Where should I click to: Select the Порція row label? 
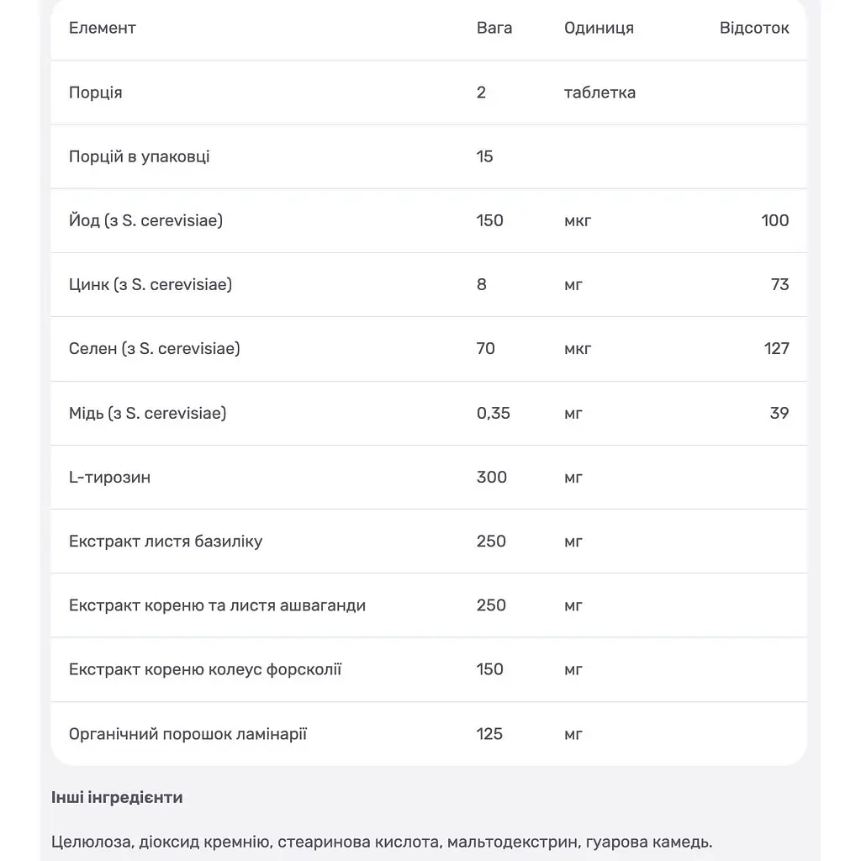coord(96,92)
